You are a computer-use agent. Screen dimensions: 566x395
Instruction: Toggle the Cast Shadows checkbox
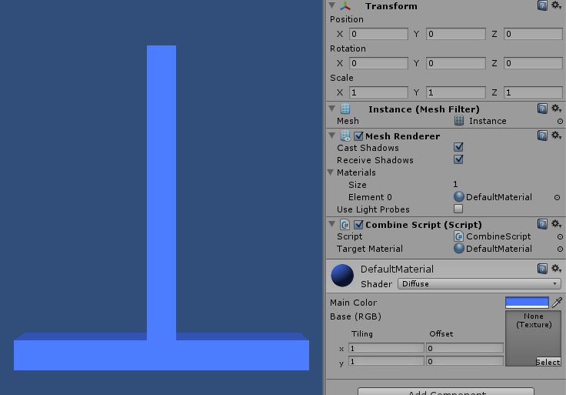458,147
